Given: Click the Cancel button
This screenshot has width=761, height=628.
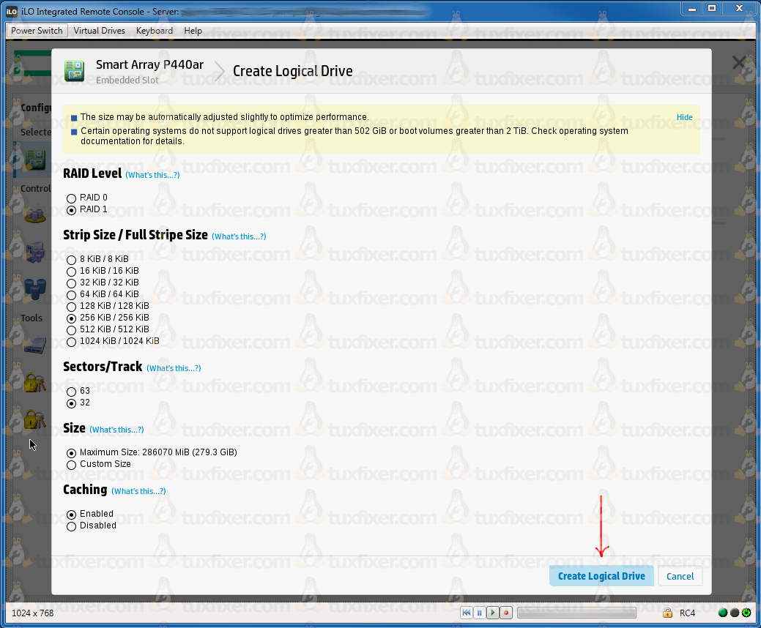Looking at the screenshot, I should coord(680,576).
